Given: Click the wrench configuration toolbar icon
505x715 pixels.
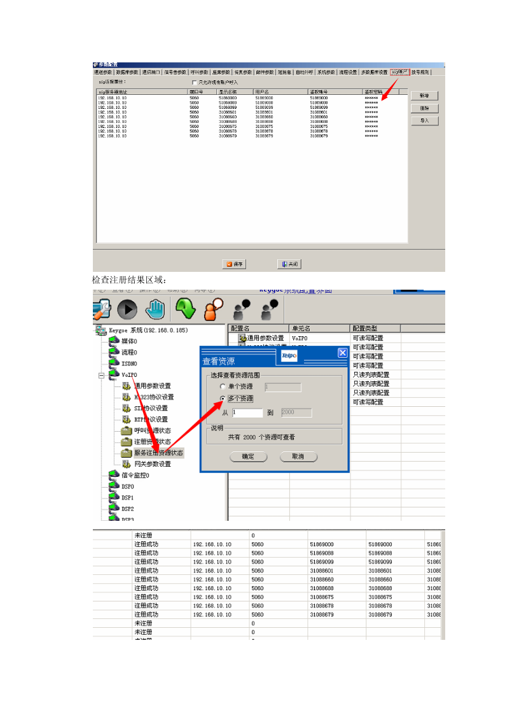Looking at the screenshot, I should 102,309.
